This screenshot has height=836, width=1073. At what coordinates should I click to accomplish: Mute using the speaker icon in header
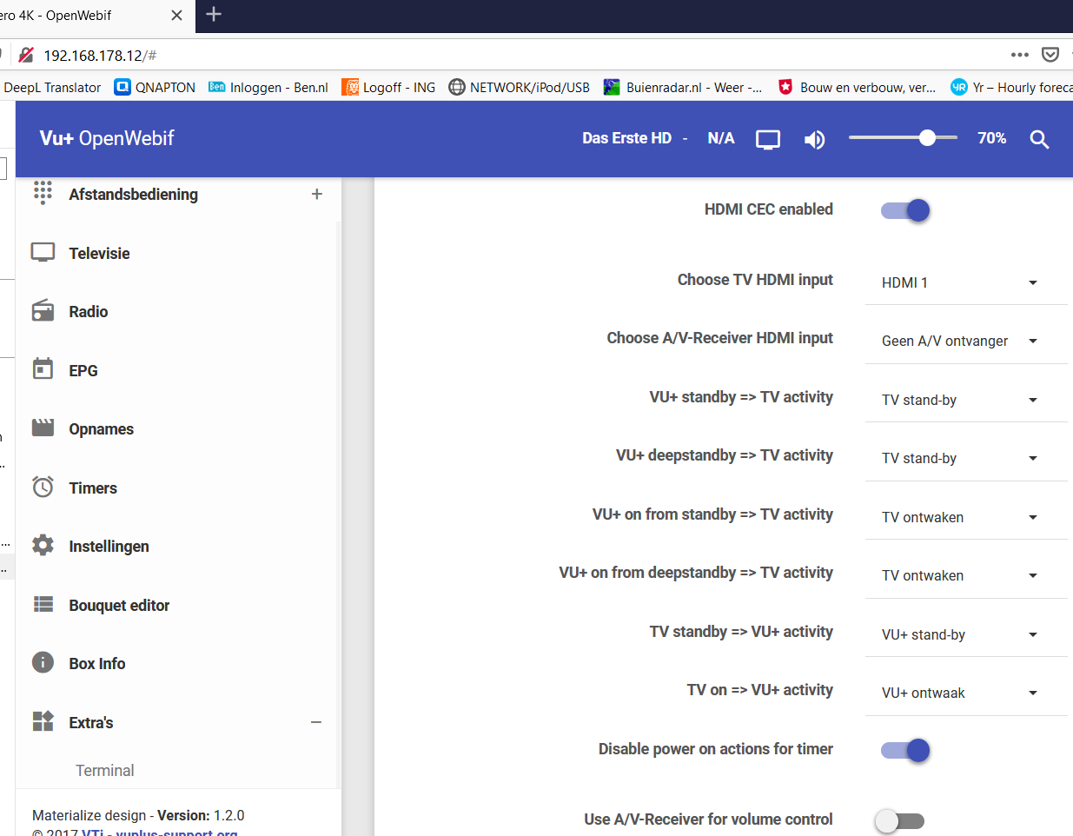pos(814,140)
